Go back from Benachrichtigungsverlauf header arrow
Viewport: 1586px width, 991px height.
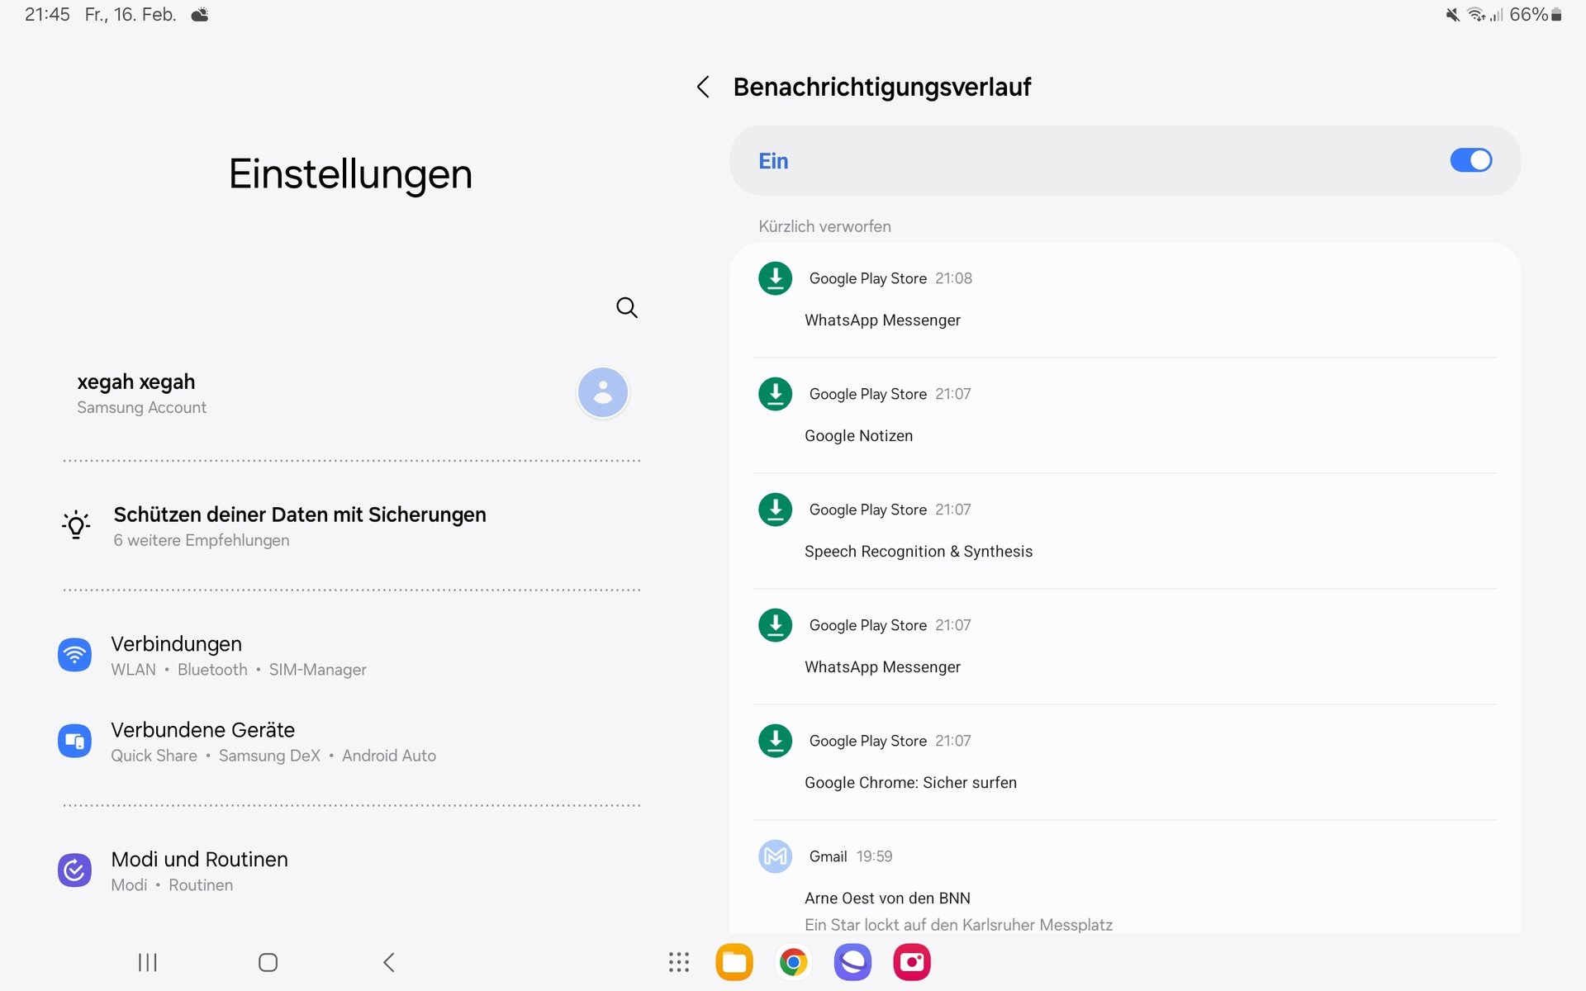703,87
